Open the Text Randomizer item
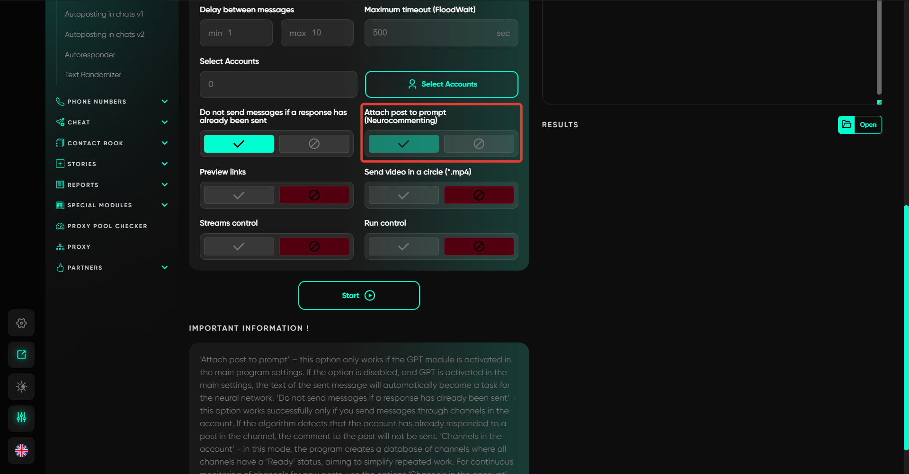The height and width of the screenshot is (474, 909). [x=93, y=75]
